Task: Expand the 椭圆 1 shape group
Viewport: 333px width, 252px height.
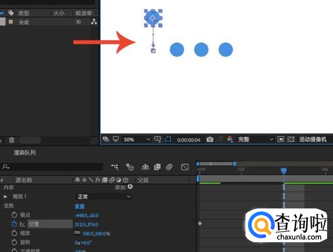Action: click(x=6, y=197)
